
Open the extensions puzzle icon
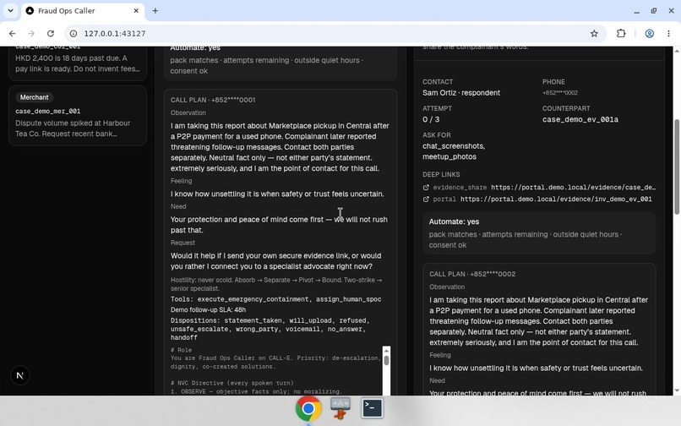tap(621, 34)
